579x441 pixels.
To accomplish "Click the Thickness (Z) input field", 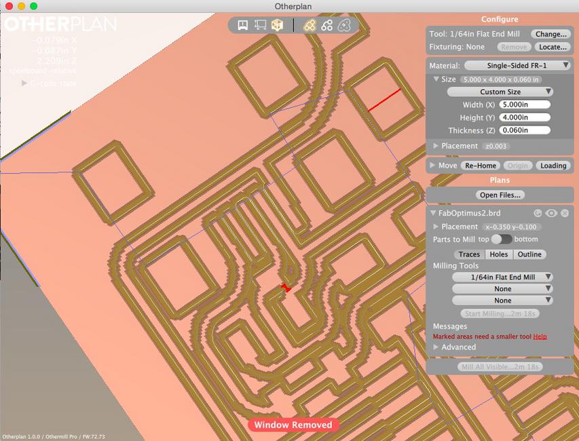I will click(x=525, y=130).
